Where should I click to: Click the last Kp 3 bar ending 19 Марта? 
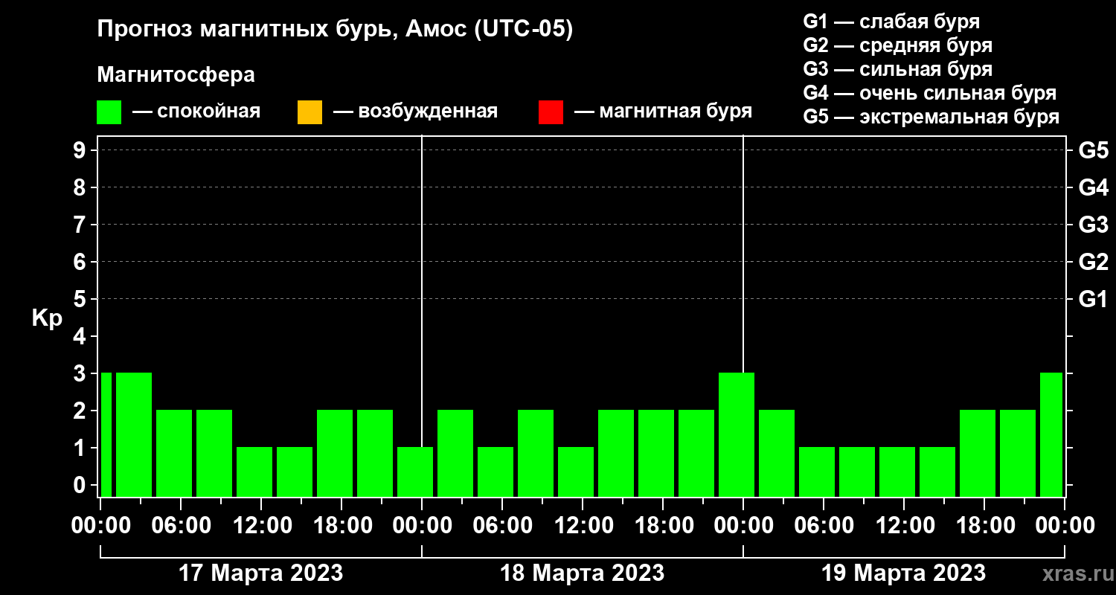(x=1051, y=434)
